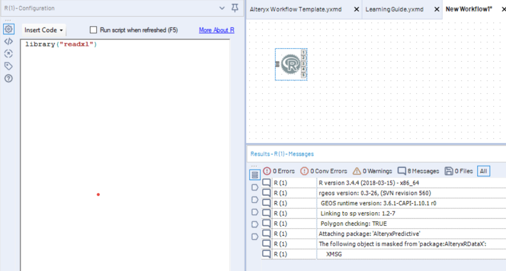Switch to Alteryx Workflow Template.yxmd tab
Image resolution: width=506 pixels, height=271 pixels.
tap(295, 9)
